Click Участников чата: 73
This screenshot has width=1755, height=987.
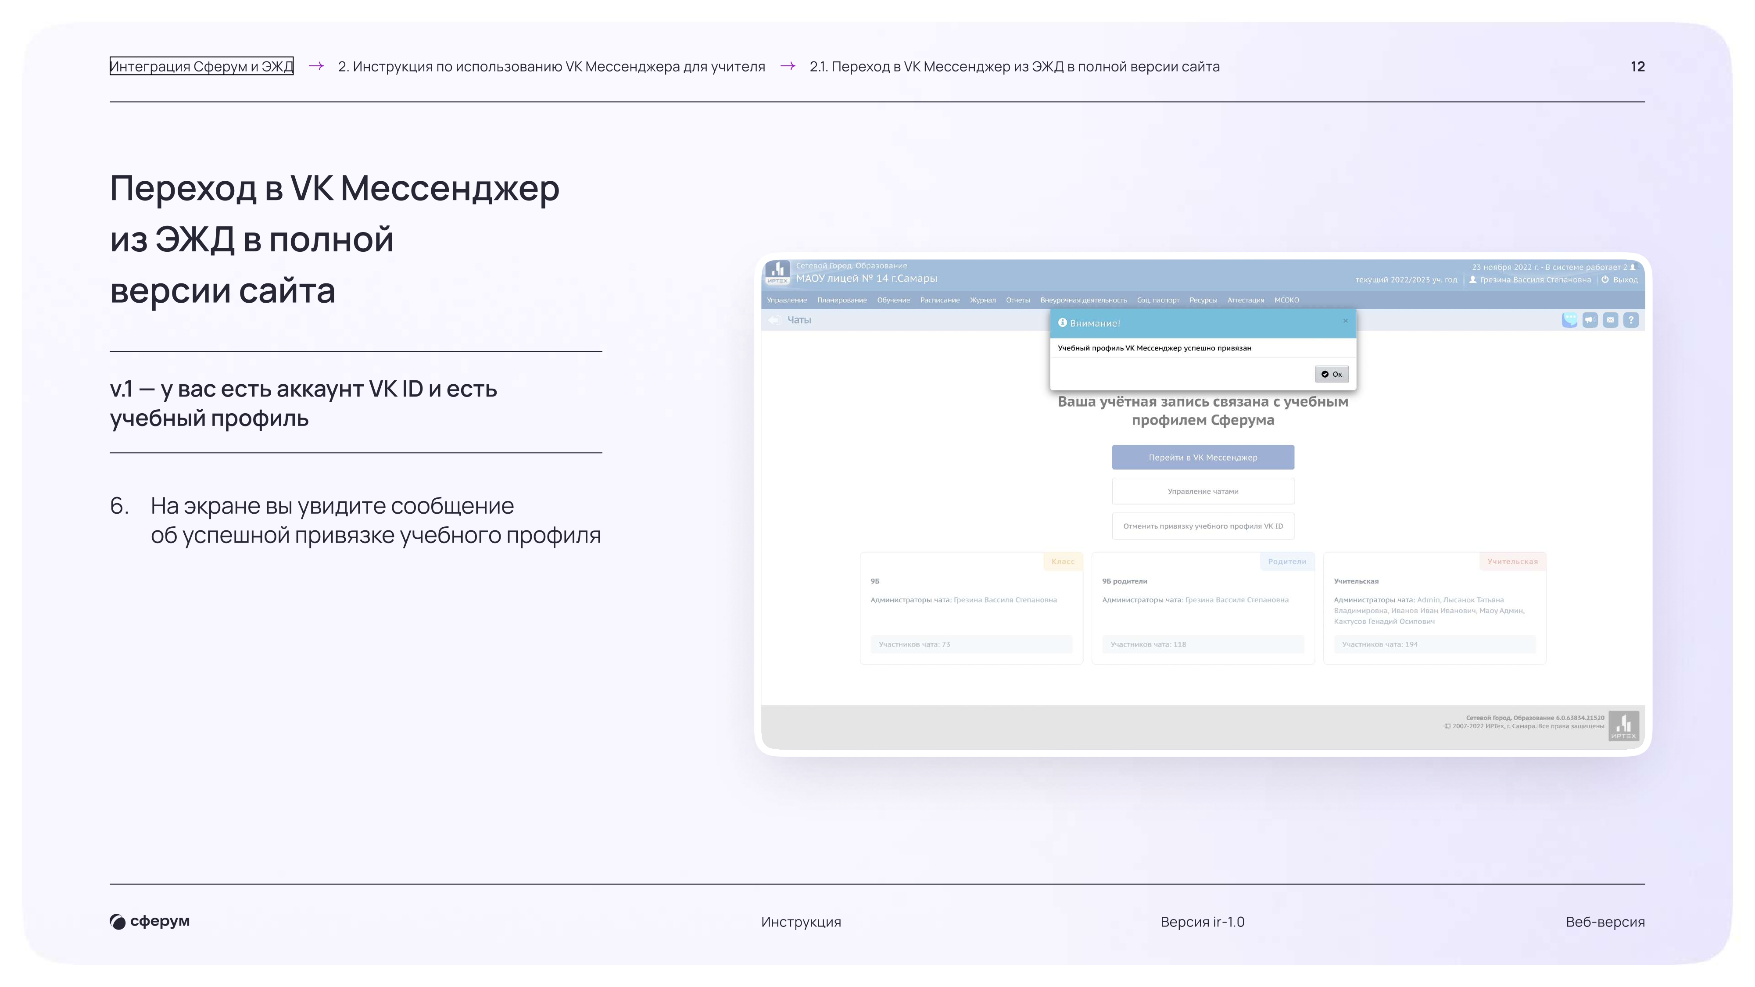971,644
